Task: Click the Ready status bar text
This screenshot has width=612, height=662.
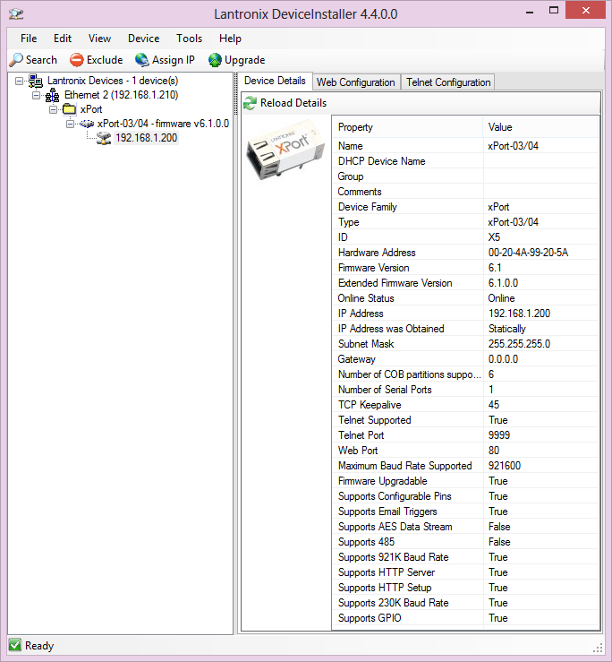Action: 39,646
